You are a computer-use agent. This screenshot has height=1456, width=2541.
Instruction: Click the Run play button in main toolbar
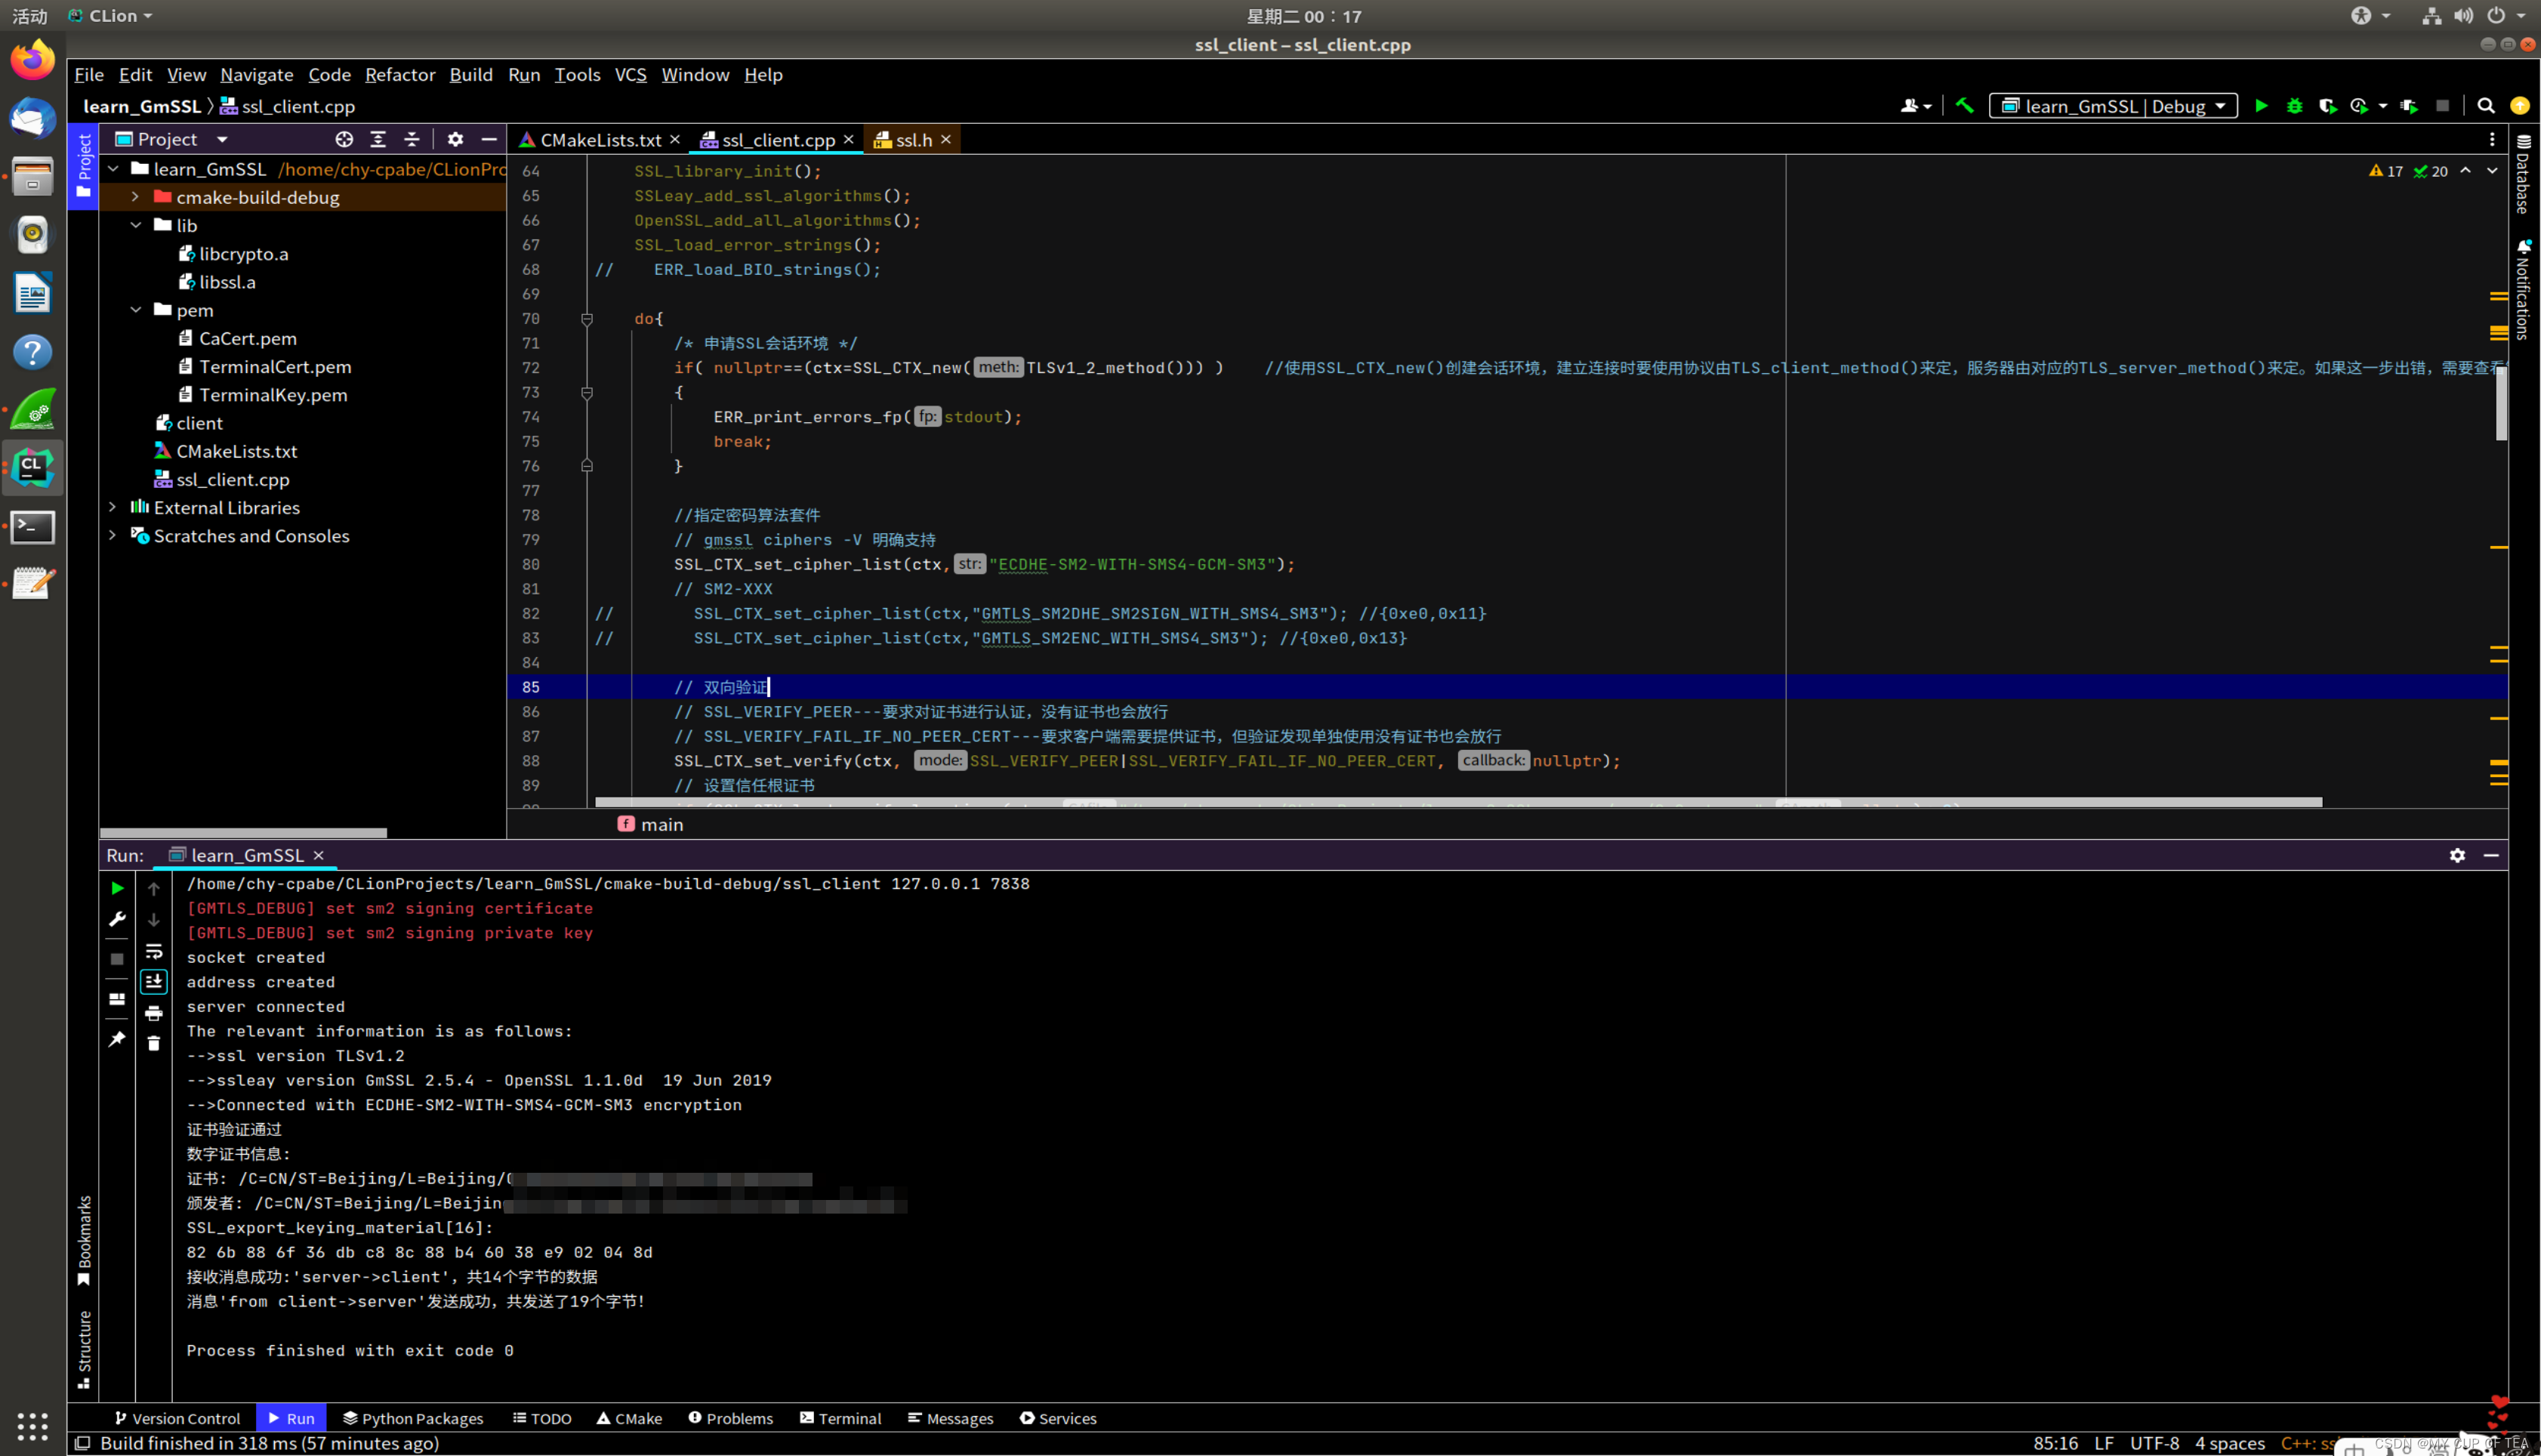(2261, 106)
